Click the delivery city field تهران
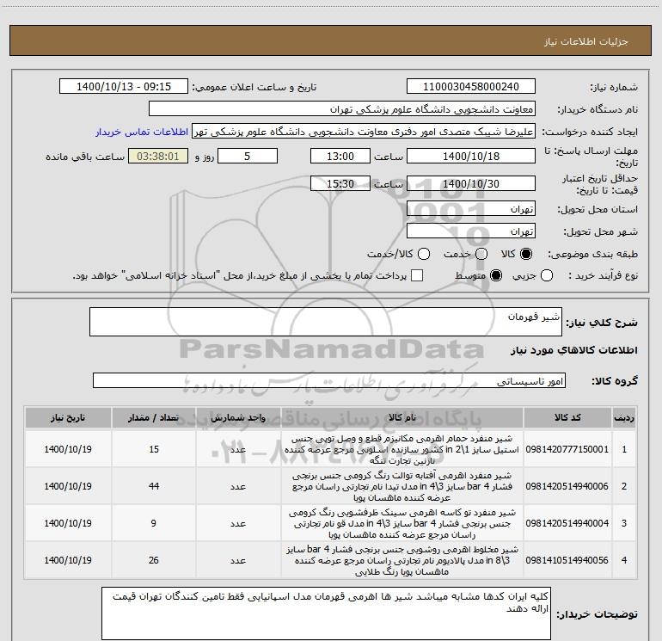Viewport: 662px width, 641px height. (471, 231)
